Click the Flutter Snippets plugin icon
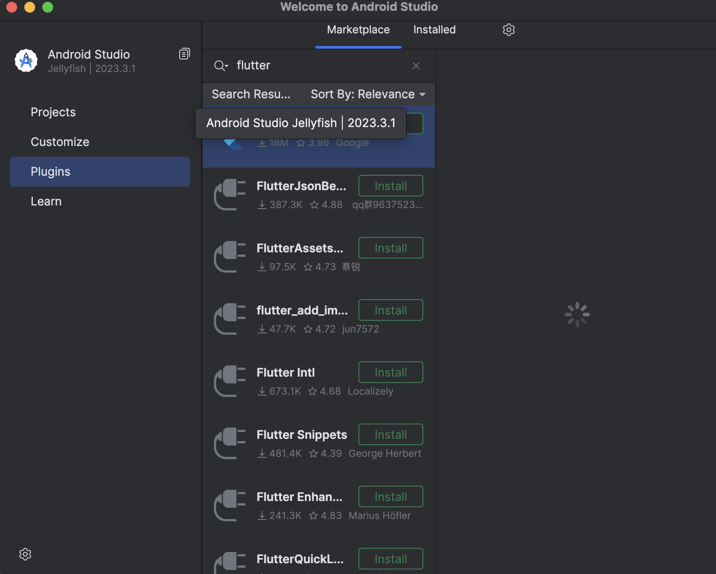 pyautogui.click(x=230, y=443)
